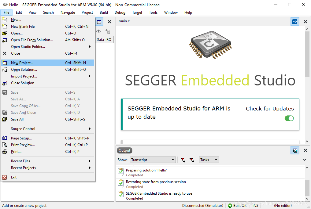Open the Tasks dropdown
Screen dimensions: 311x209
[209, 160]
